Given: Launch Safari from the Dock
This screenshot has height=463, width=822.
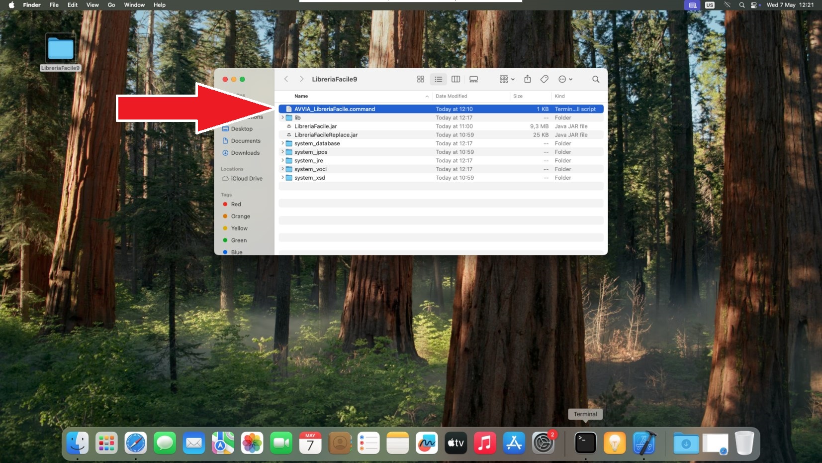Looking at the screenshot, I should tap(135, 443).
